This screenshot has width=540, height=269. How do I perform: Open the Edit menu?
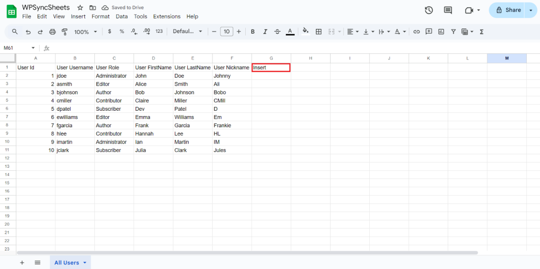click(x=42, y=16)
